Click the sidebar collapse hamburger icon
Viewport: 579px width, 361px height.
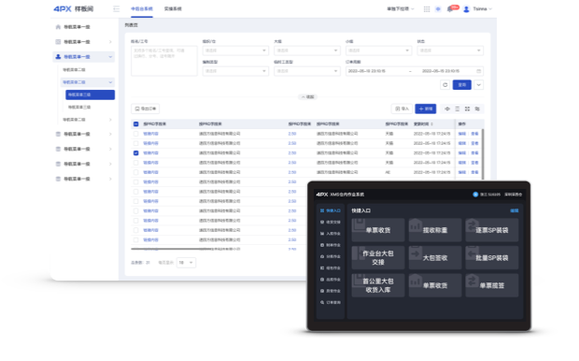(x=117, y=8)
